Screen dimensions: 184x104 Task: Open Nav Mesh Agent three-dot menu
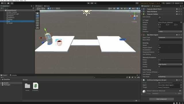tap(181, 35)
